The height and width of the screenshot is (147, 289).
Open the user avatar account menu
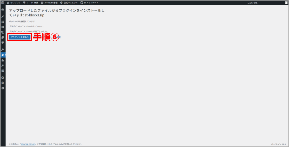[286, 3]
